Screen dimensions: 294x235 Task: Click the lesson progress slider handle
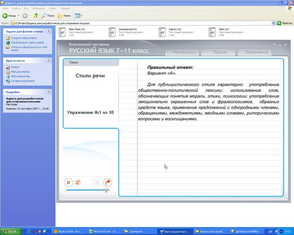pyautogui.click(x=106, y=190)
